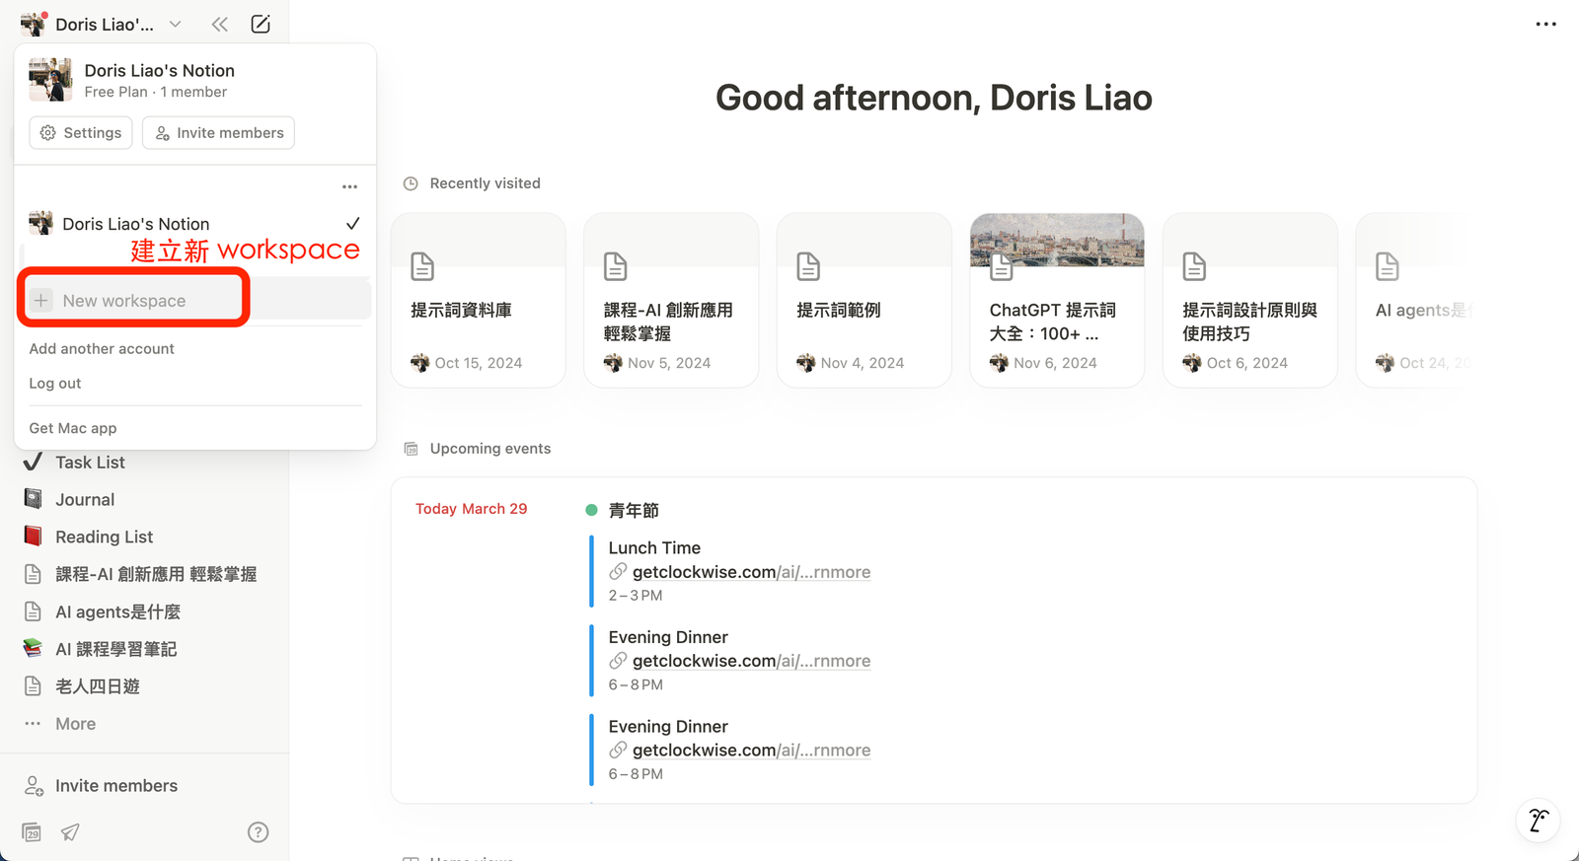Expand the workspace switcher dropdown arrow

[175, 25]
